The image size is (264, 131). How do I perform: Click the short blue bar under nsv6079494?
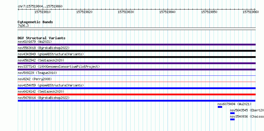(220, 107)
